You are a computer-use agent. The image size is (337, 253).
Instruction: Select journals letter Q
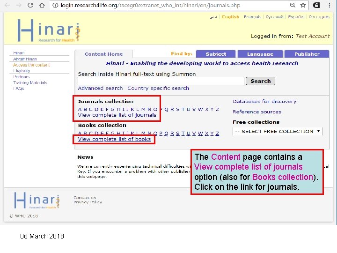pyautogui.click(x=166, y=109)
